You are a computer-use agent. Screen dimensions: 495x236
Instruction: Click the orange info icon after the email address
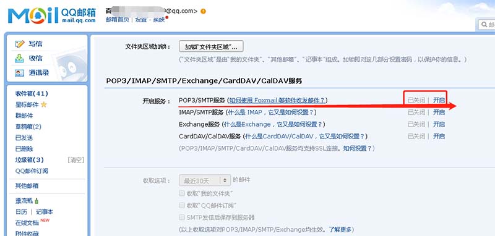(203, 11)
